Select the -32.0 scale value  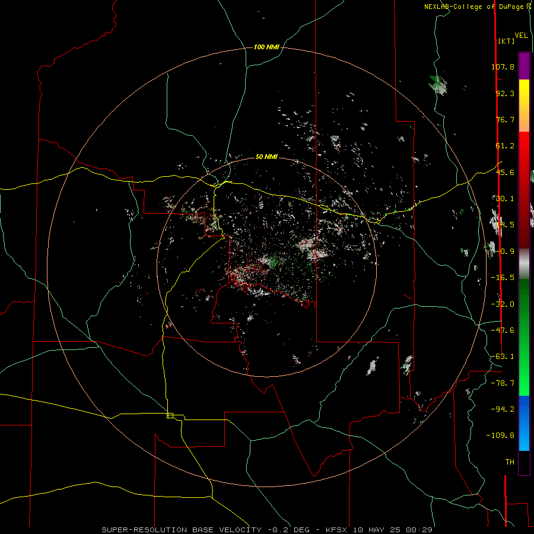pyautogui.click(x=503, y=304)
